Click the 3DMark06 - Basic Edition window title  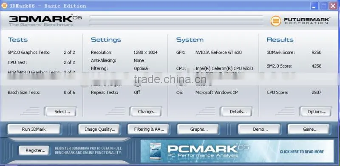point(48,6)
